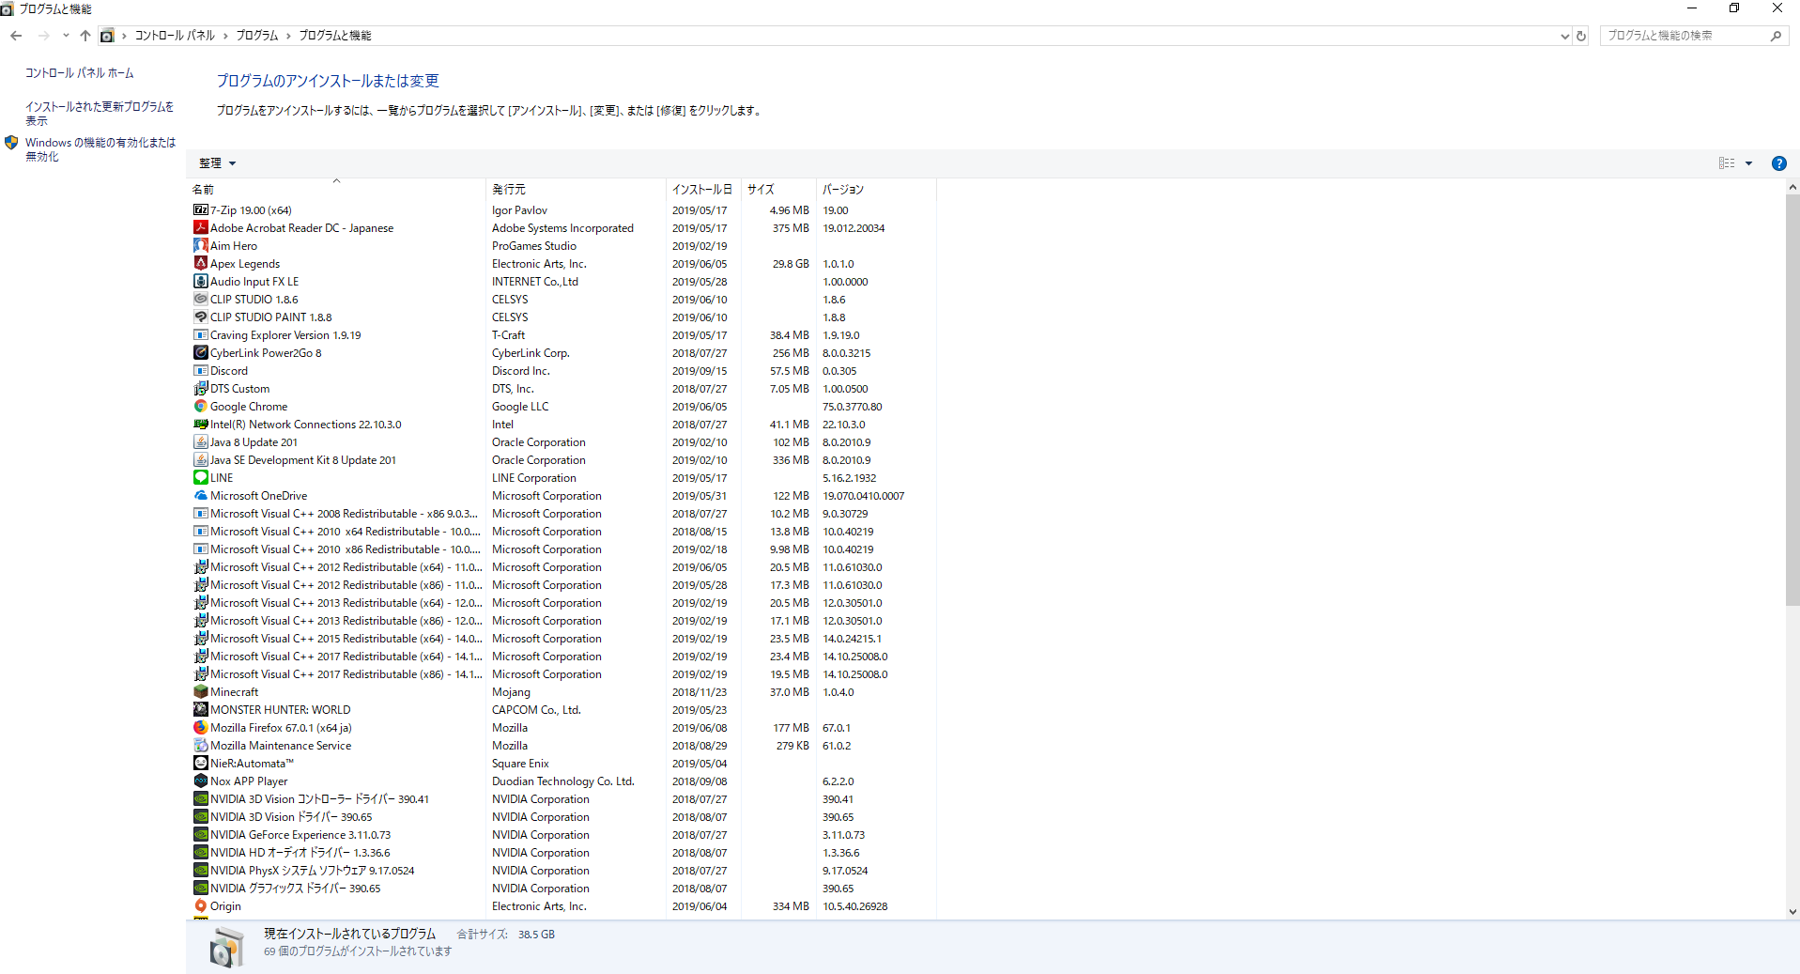
Task: Go up one folder level
Action: (x=85, y=36)
